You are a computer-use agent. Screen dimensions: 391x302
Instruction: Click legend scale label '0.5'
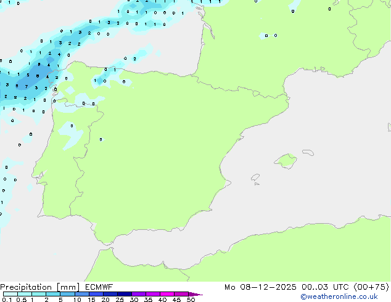21,300
